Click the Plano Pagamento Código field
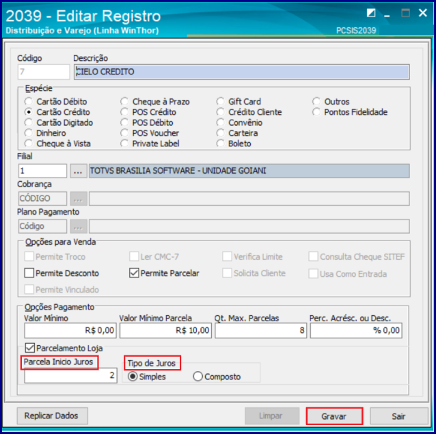Viewport: 436px width, 434px height. 42,226
